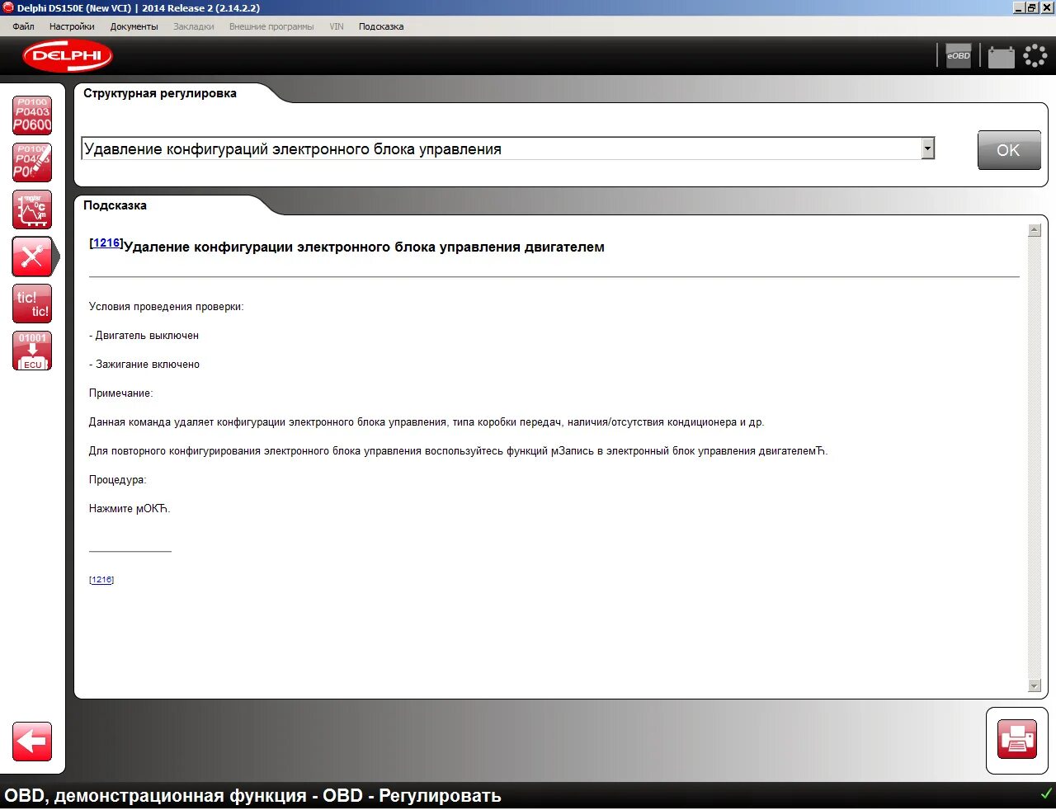1056x810 pixels.
Task: Click the Удавление конфигураций combo box text
Action: point(293,149)
